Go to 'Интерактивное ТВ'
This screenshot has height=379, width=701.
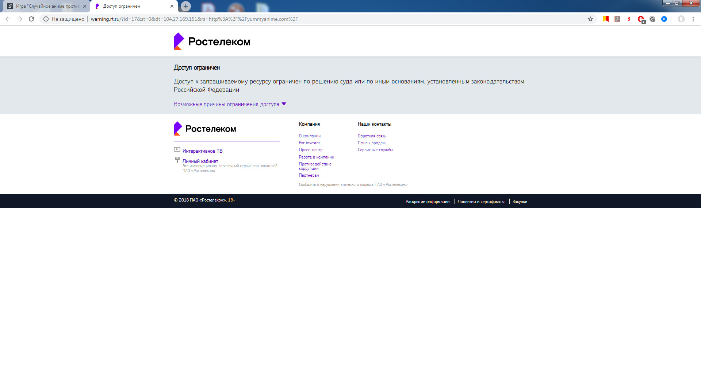coord(202,151)
